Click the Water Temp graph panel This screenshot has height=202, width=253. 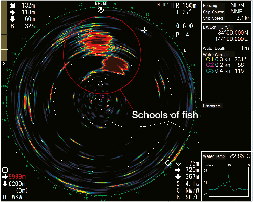pos(226,176)
